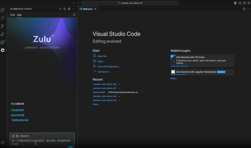Go back with the title bar arrow
Screen dimensions: 251x148
73,3
